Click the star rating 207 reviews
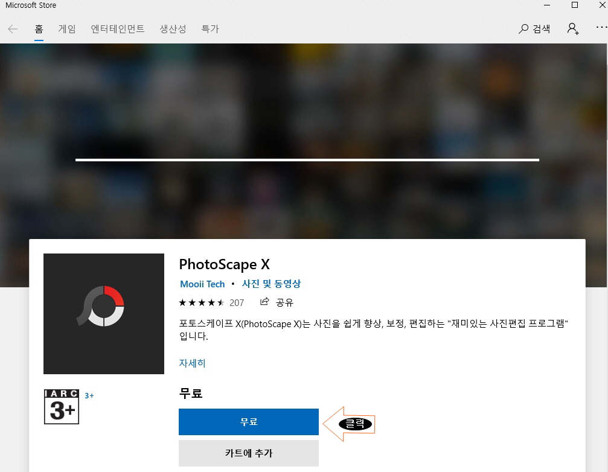The height and width of the screenshot is (472, 608). click(x=211, y=302)
